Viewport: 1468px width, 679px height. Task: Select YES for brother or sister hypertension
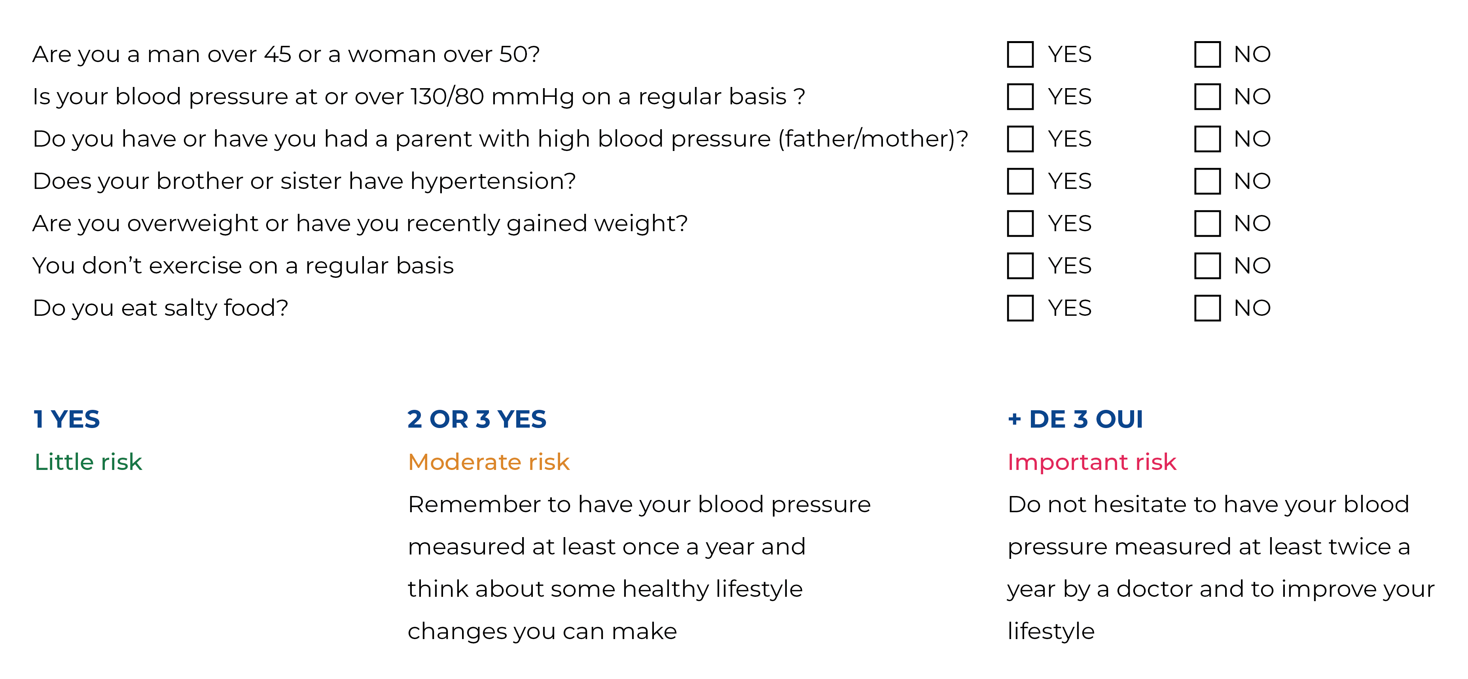(1019, 181)
